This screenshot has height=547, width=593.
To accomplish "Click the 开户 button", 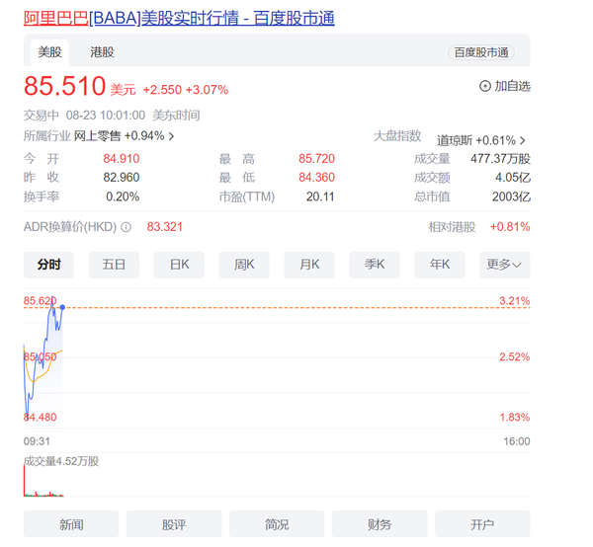I will (482, 523).
